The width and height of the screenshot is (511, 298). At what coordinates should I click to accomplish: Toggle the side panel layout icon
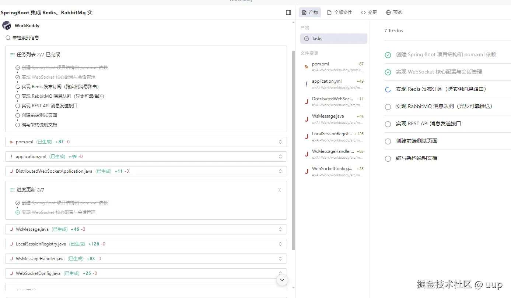click(288, 12)
